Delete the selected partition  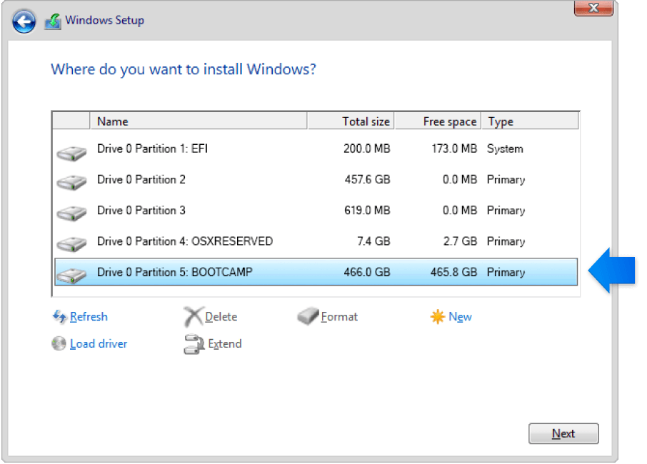click(x=221, y=317)
